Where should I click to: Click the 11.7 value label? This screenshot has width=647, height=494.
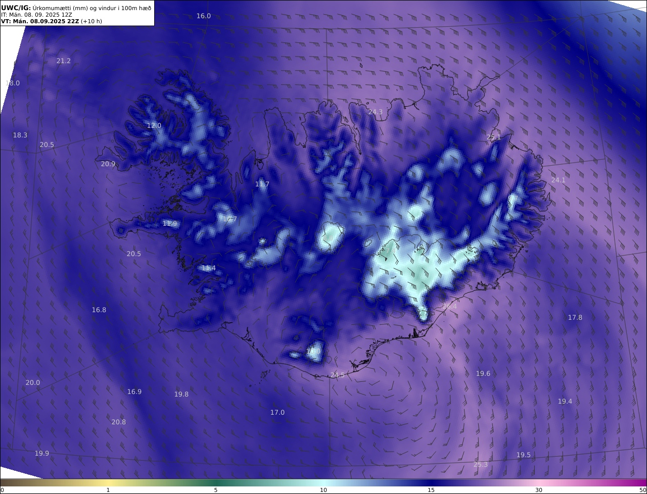[x=262, y=184]
